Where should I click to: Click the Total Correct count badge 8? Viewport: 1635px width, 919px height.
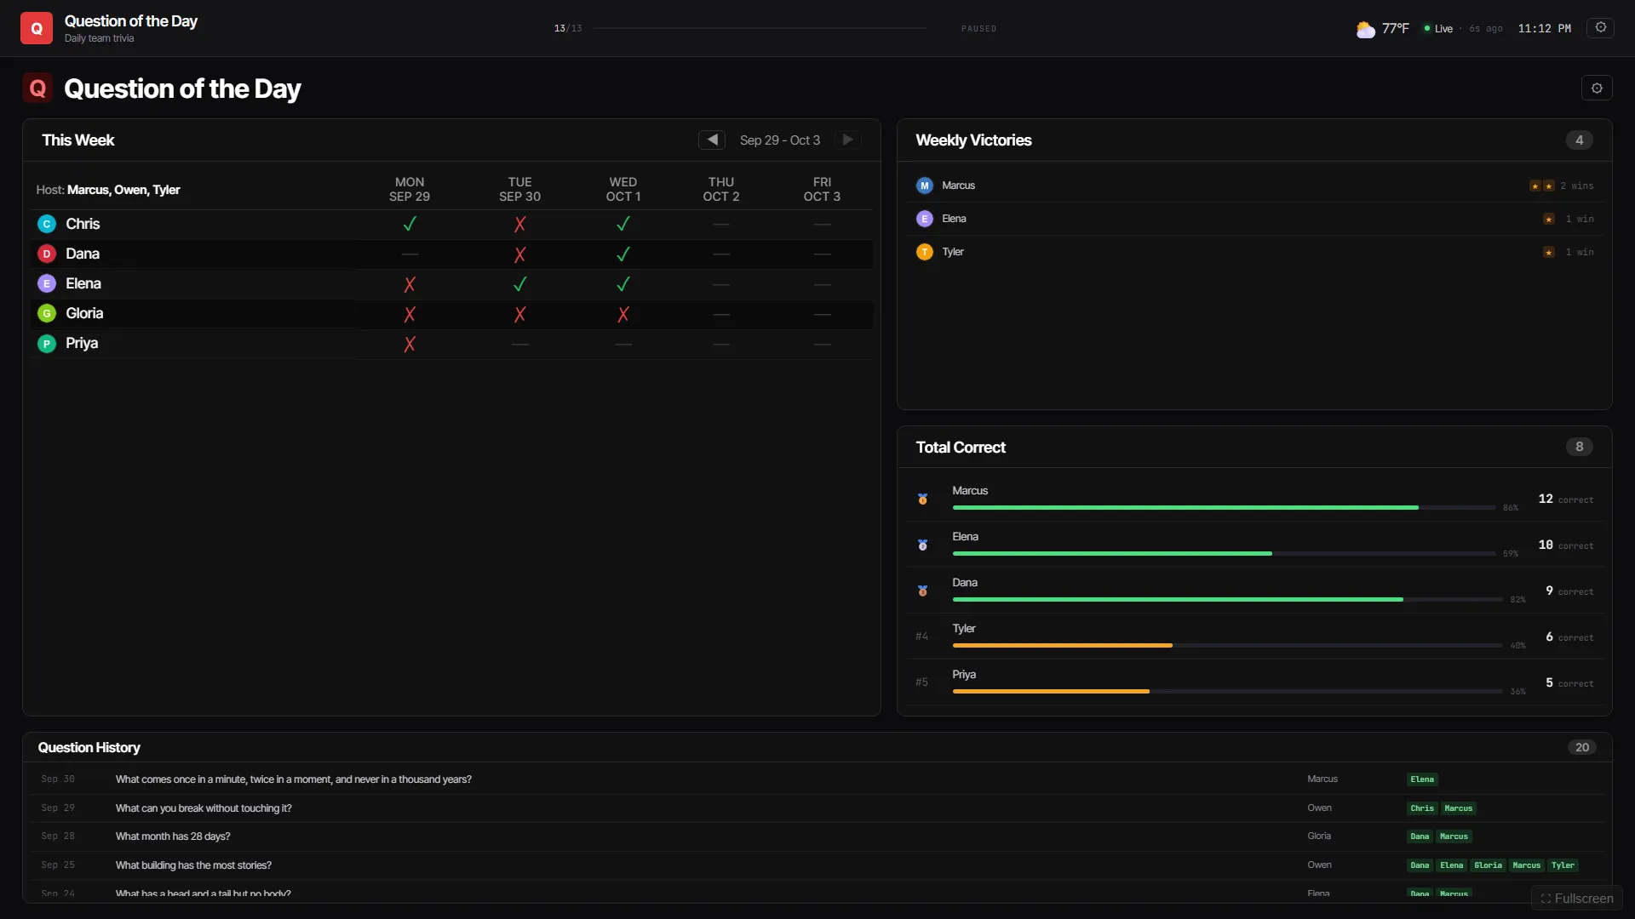(1579, 448)
